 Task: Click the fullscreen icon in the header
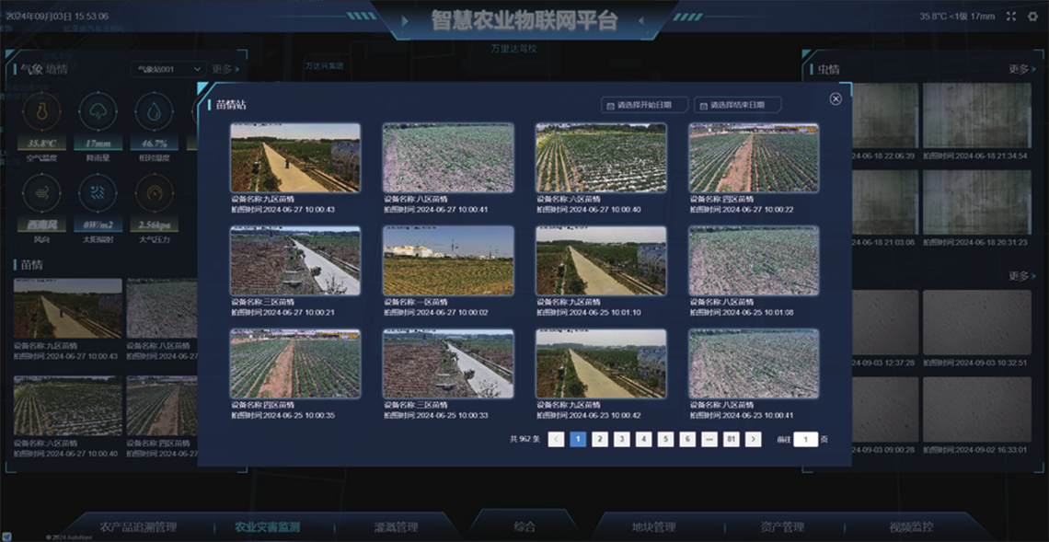pos(1011,17)
